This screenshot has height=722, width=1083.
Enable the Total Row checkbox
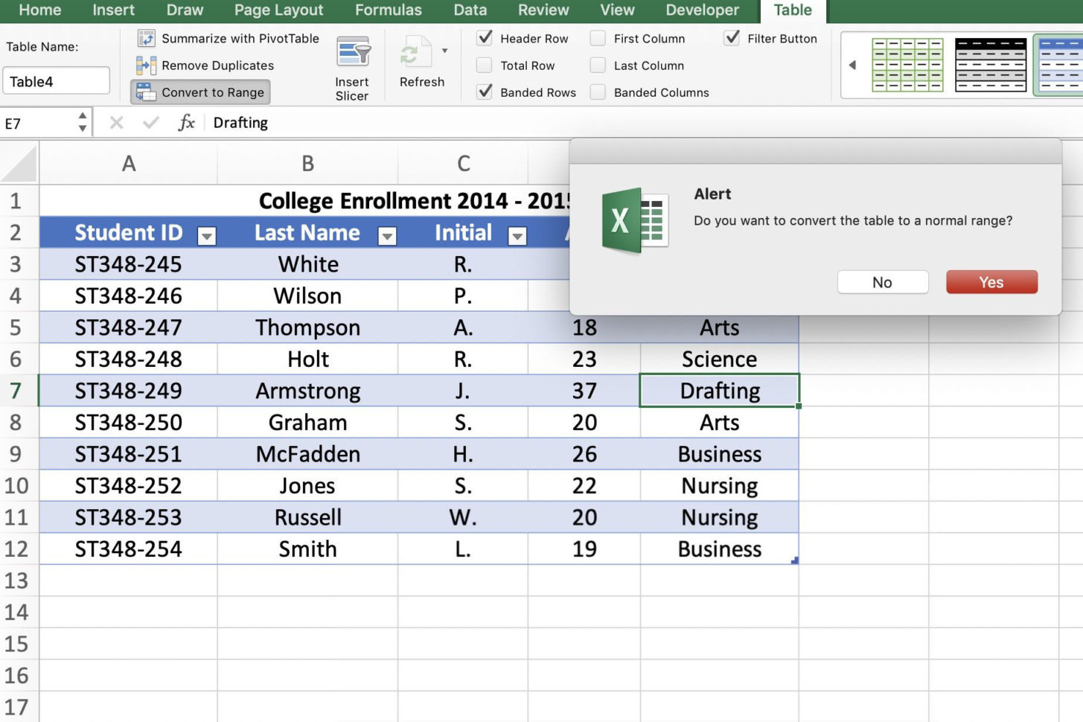coord(485,66)
